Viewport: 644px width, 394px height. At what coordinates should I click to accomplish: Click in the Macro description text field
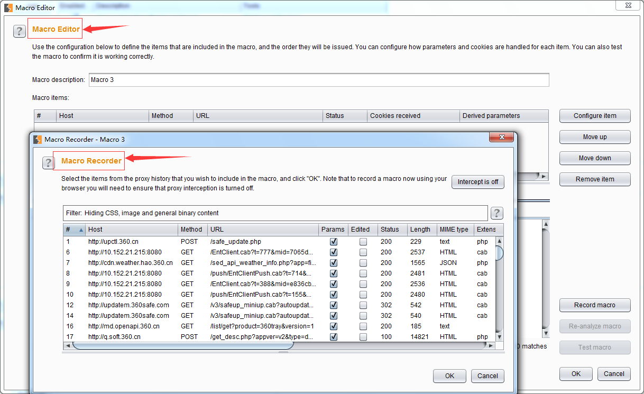click(319, 80)
